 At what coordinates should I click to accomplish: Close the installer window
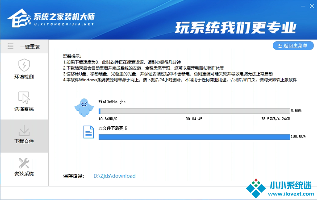pos(312,6)
